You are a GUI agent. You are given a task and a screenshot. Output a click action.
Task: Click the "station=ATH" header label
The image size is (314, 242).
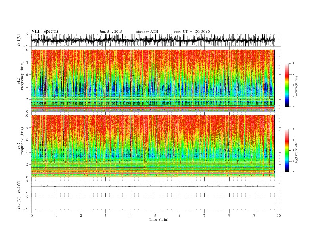147,32
